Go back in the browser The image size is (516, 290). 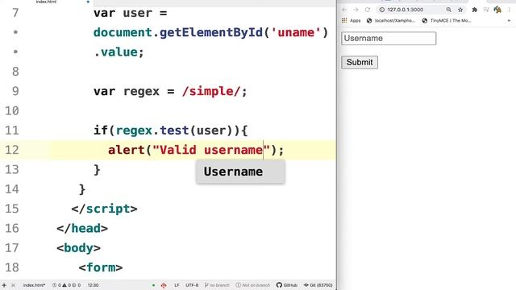(344, 10)
